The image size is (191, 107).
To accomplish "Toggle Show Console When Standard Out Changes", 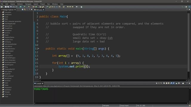I will (x=171, y=83).
